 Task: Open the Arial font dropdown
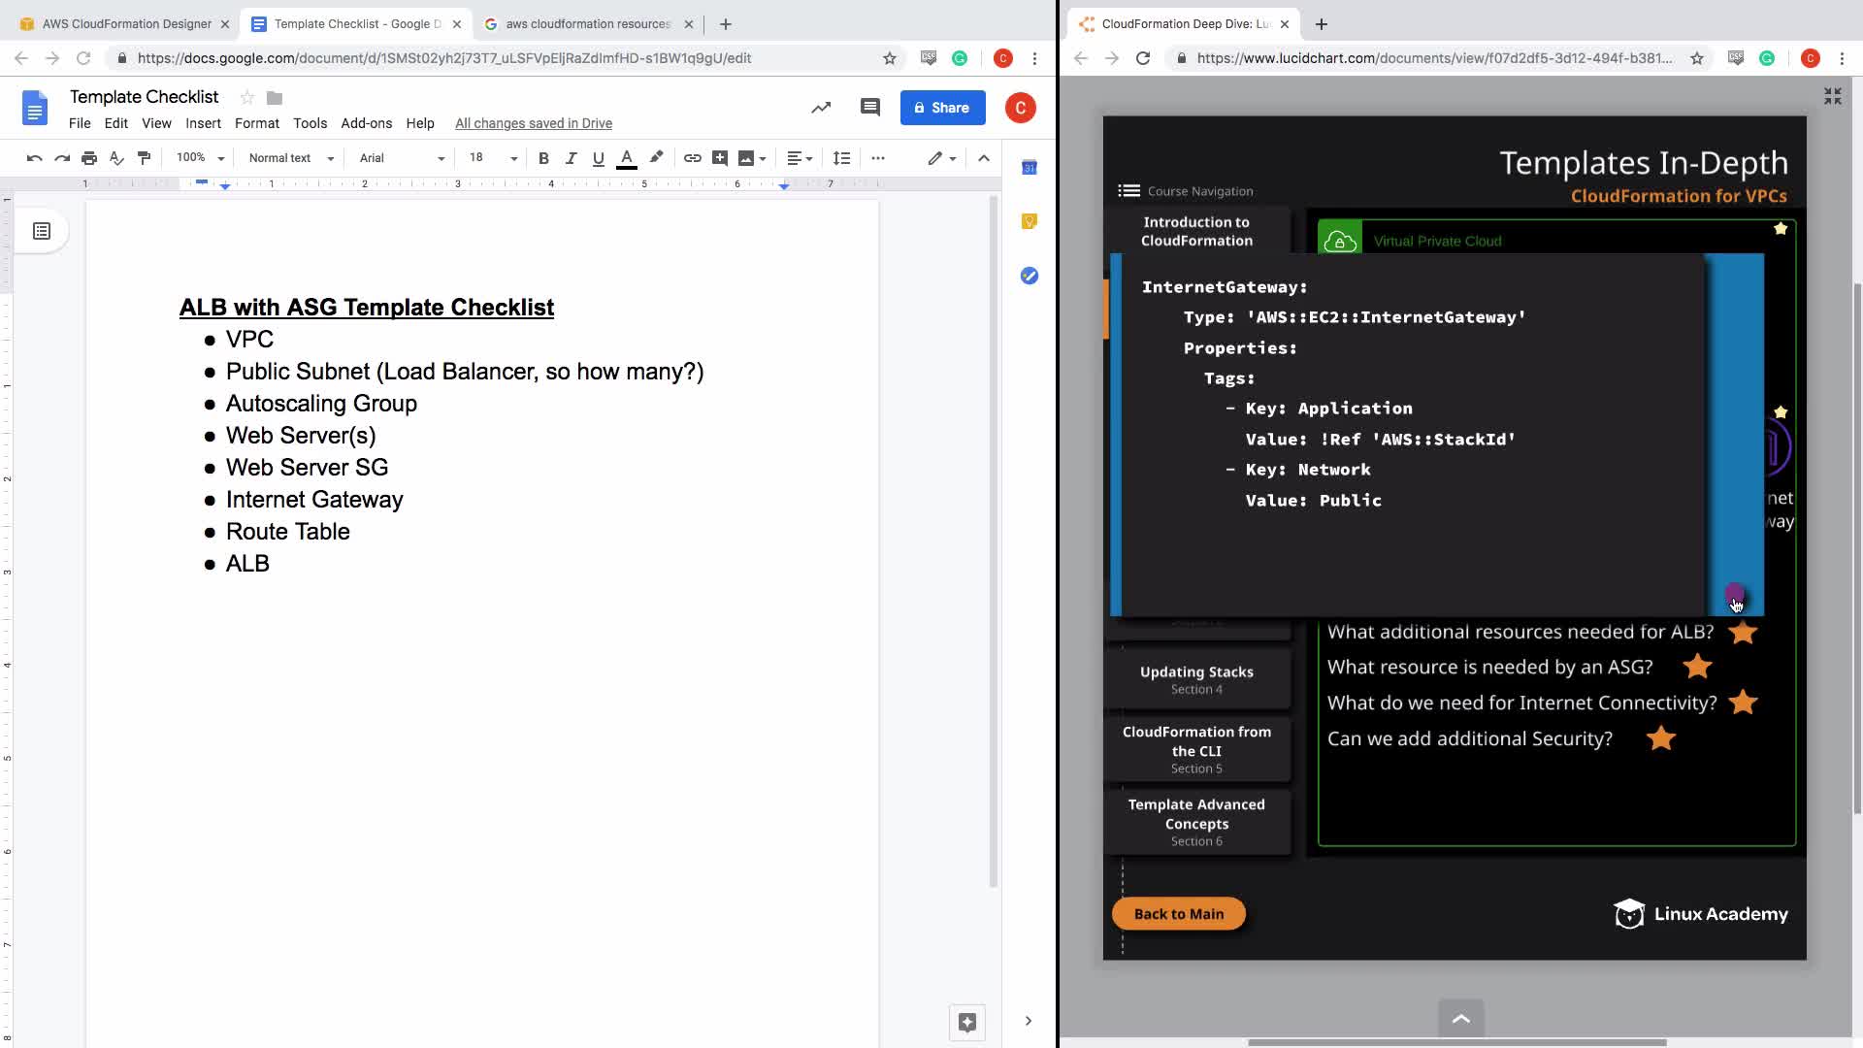click(x=401, y=158)
